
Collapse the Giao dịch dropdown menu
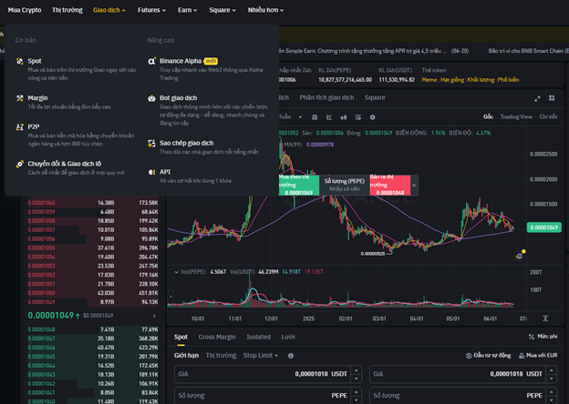(x=109, y=10)
